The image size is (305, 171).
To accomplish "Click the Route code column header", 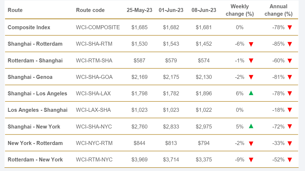I will [x=90, y=10].
